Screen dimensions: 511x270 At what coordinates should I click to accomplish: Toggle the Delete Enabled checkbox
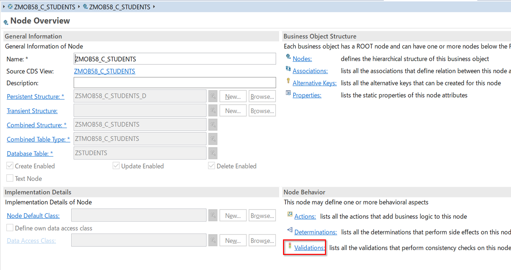point(211,166)
